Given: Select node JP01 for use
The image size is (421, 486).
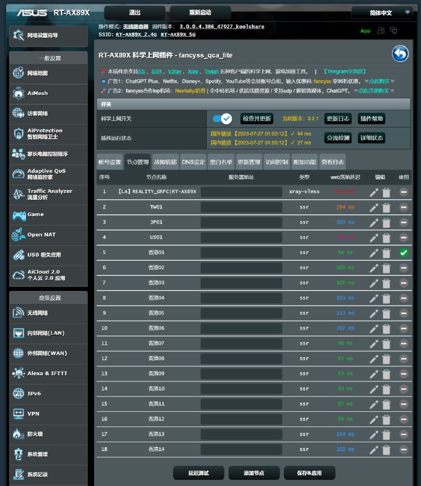Looking at the screenshot, I should [x=403, y=222].
